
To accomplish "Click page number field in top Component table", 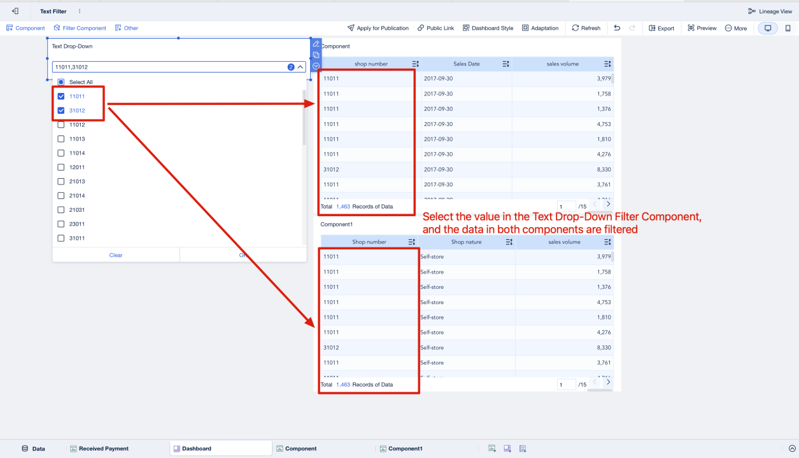I will click(x=566, y=207).
